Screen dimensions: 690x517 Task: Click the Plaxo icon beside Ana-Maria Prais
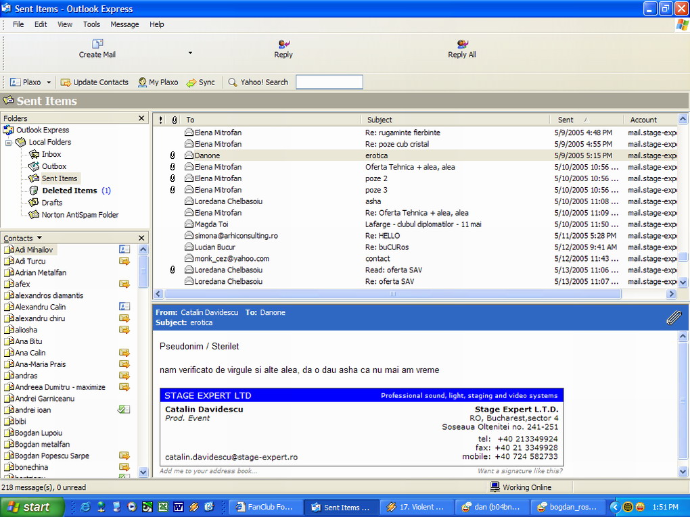(124, 364)
